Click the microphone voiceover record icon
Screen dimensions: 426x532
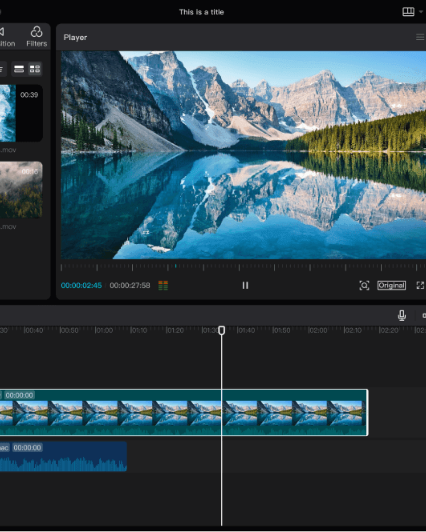click(402, 315)
